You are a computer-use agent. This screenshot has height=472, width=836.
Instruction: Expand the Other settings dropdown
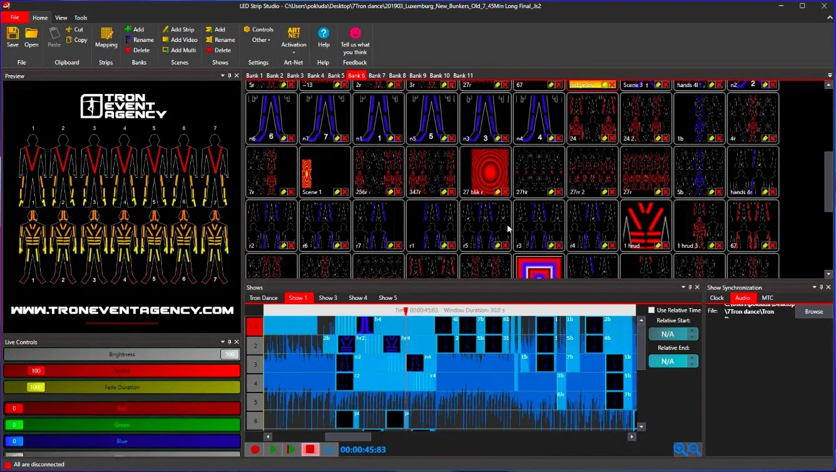261,40
